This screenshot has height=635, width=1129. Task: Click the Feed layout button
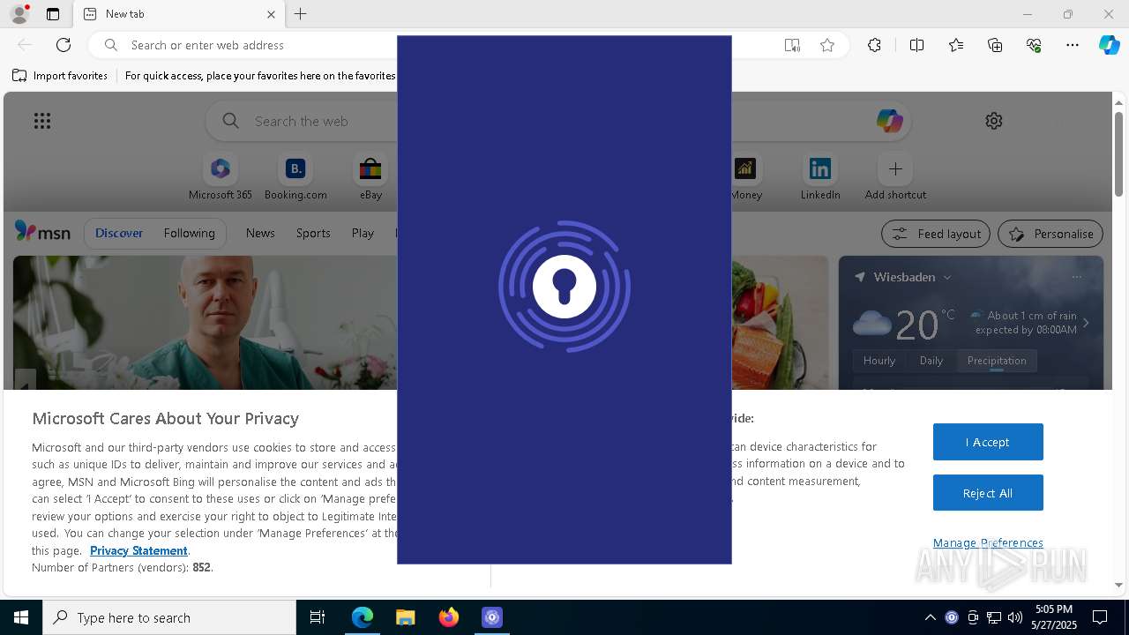click(x=935, y=234)
